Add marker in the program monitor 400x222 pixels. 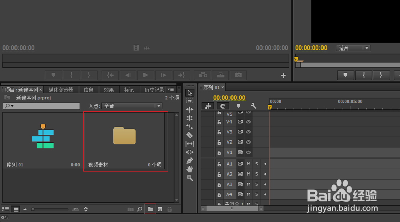346,75
